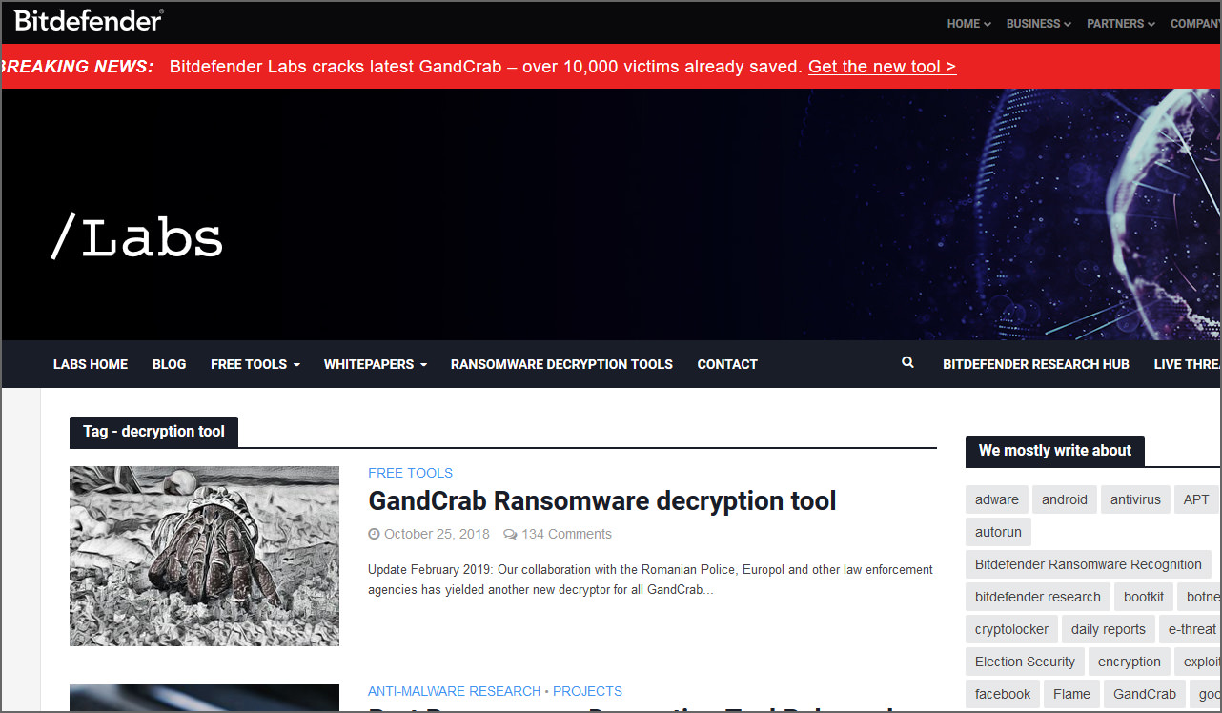Screen dimensions: 1222x713
Task: Click the 'Tag - decryption tool' heading
Action: point(153,432)
